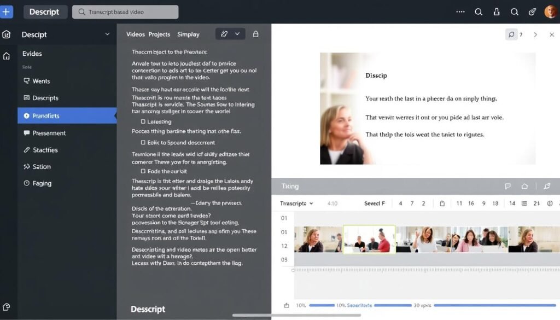The height and width of the screenshot is (320, 560).
Task: Click the lock icon beside the tabs
Action: click(x=256, y=34)
